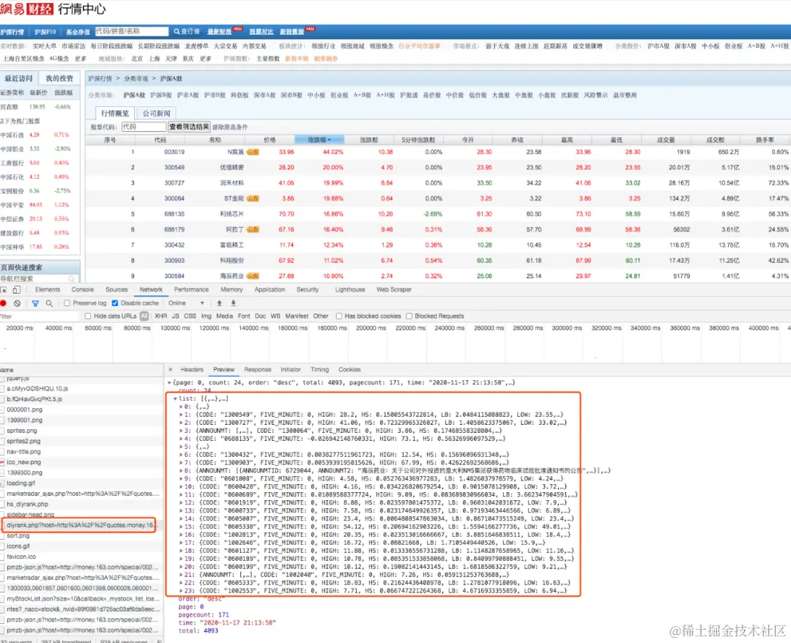Filter requests by XHR type
The height and width of the screenshot is (643, 791).
(161, 316)
